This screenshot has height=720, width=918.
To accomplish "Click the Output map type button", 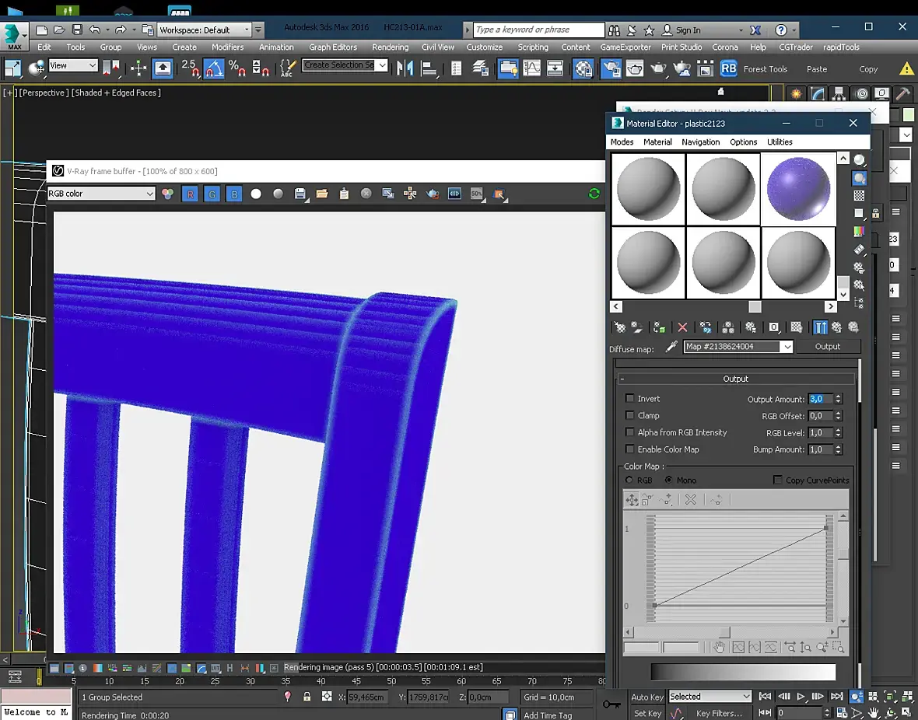I will tap(827, 347).
